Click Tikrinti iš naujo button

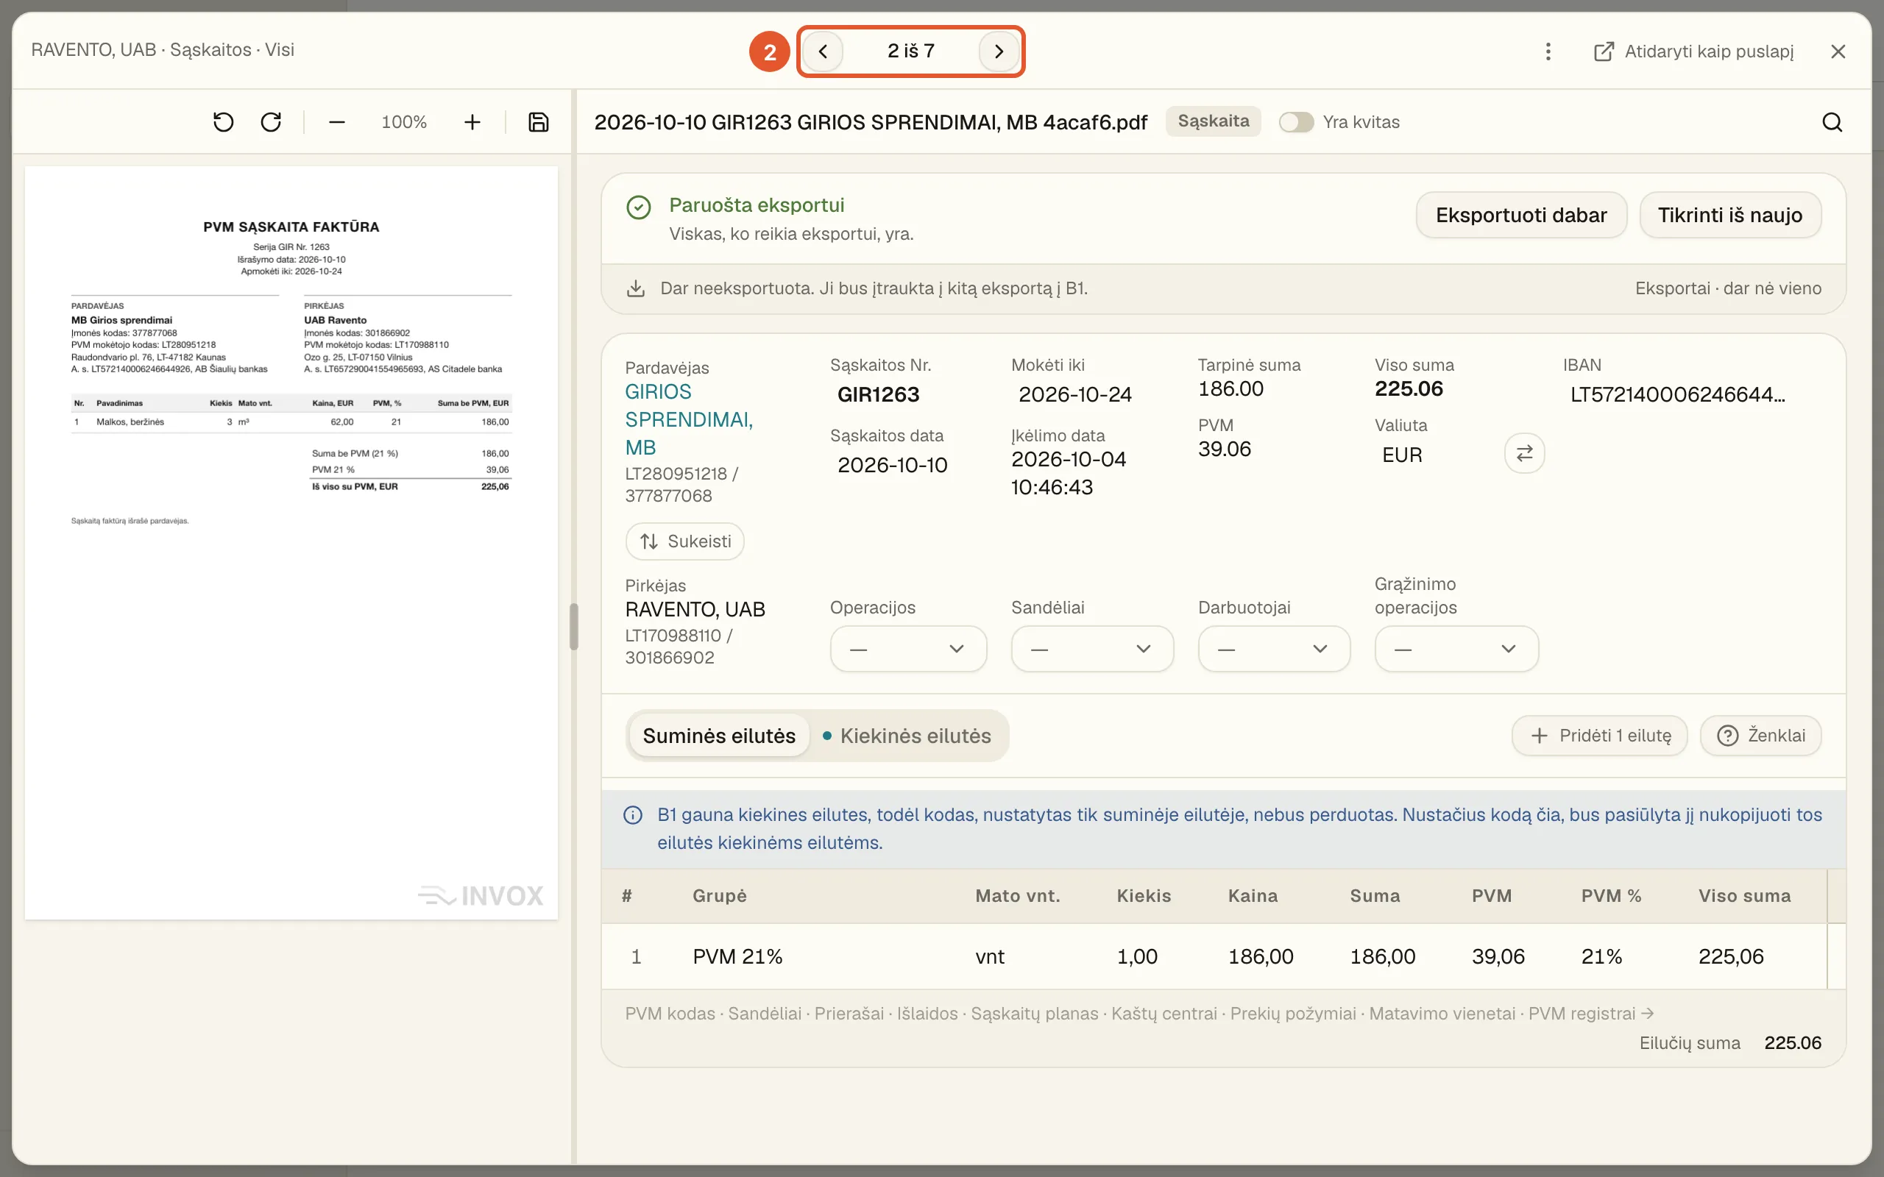point(1730,215)
